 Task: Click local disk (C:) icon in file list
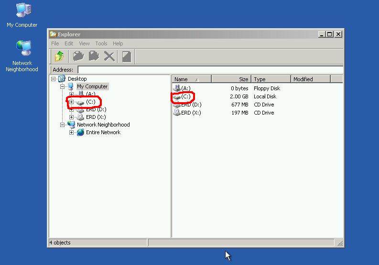pos(177,96)
